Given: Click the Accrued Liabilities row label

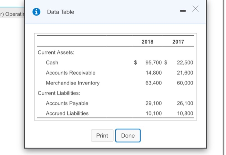Looking at the screenshot, I should [x=67, y=113].
